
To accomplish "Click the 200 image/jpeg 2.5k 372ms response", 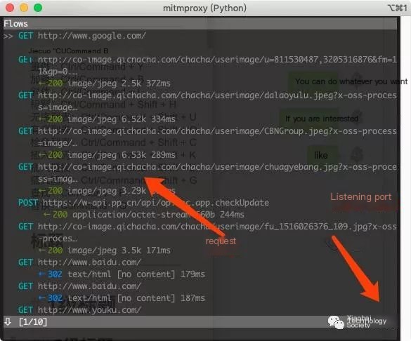I will (105, 83).
